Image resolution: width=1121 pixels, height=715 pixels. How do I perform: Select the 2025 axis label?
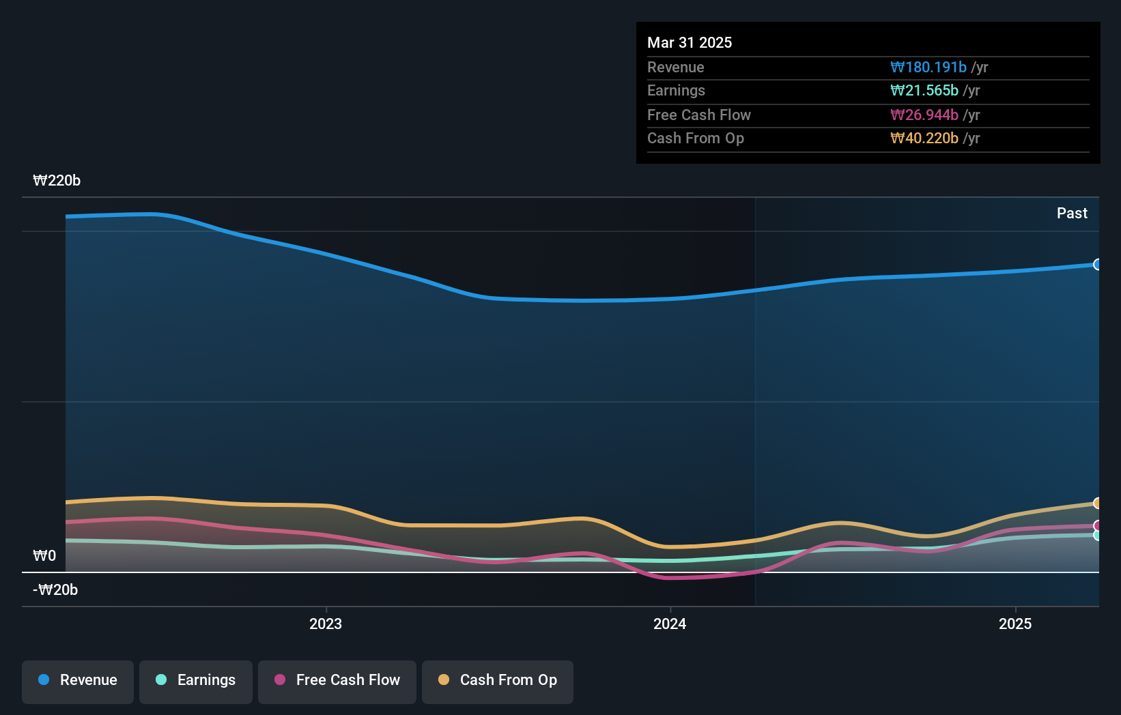click(1015, 624)
